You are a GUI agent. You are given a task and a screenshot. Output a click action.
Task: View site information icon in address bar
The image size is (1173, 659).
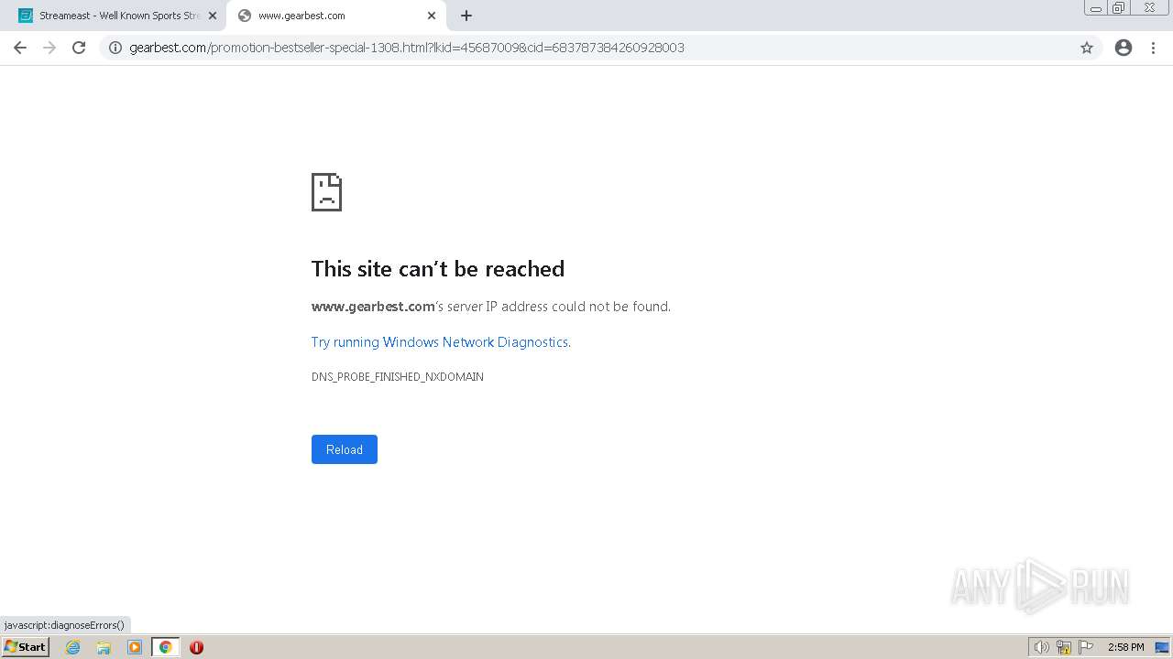point(115,48)
